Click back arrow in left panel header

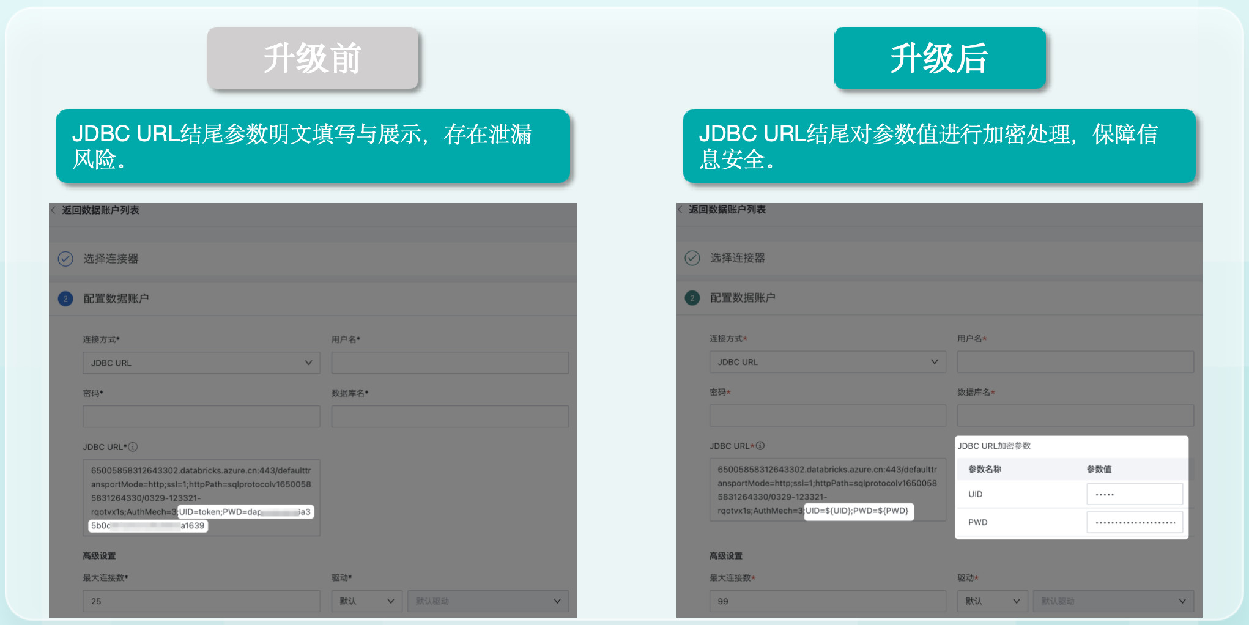53,210
